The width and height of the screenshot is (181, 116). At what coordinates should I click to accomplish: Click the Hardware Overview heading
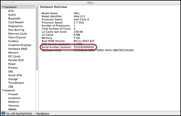[54, 7]
